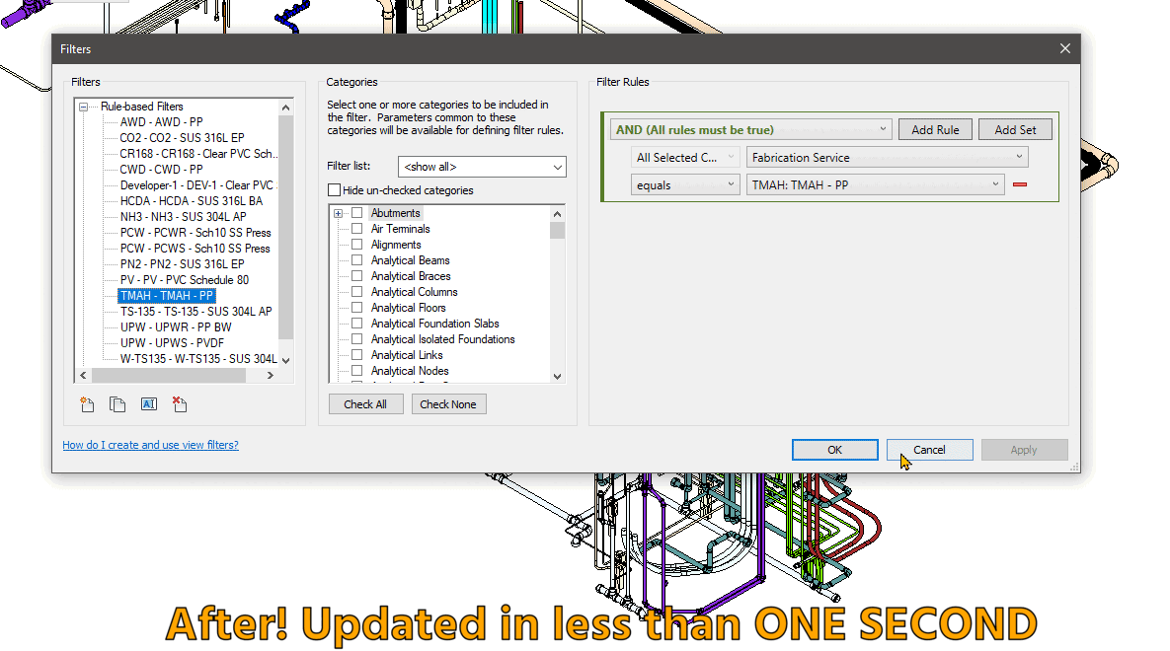Image resolution: width=1170 pixels, height=651 pixels.
Task: Select the CWD - CWD - PP filter
Action: pos(161,170)
